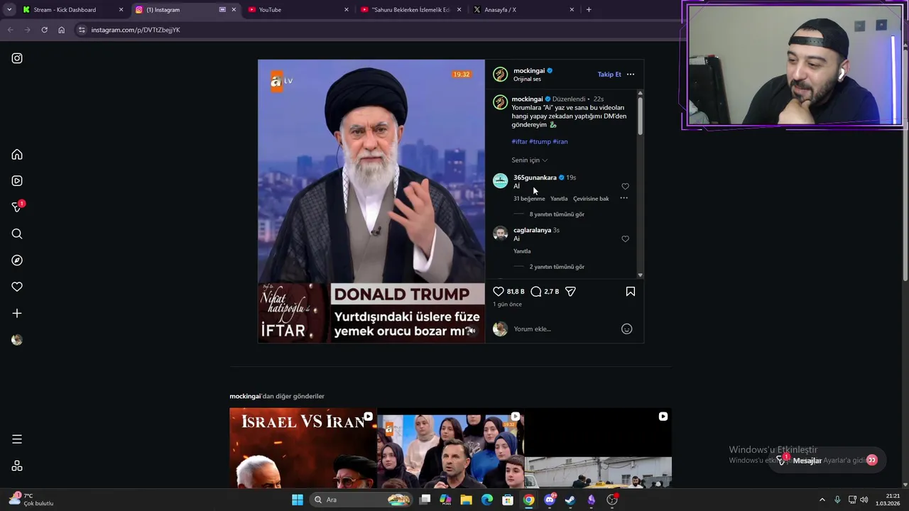Open caglaralanya's profile from username
This screenshot has width=909, height=511.
coord(532,230)
